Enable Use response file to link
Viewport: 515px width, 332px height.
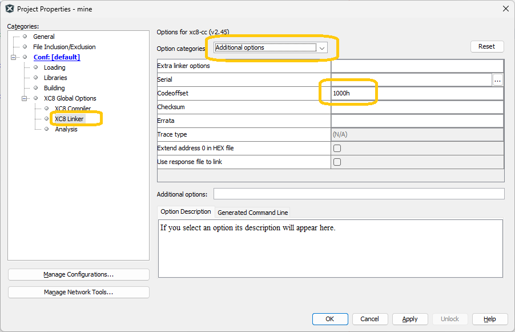coord(337,162)
